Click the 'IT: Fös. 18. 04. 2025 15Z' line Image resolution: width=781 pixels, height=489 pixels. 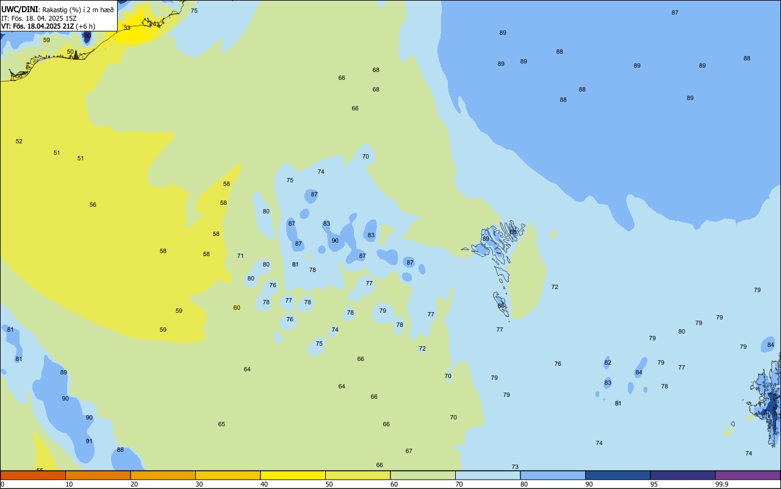(x=38, y=18)
